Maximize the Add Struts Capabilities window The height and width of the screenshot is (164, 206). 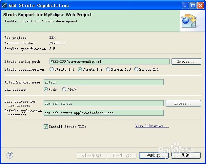point(193,5)
